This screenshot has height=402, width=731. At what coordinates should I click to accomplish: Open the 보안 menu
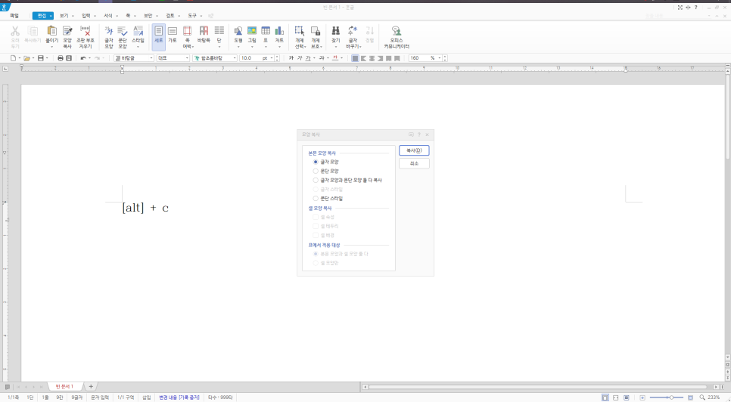click(148, 16)
